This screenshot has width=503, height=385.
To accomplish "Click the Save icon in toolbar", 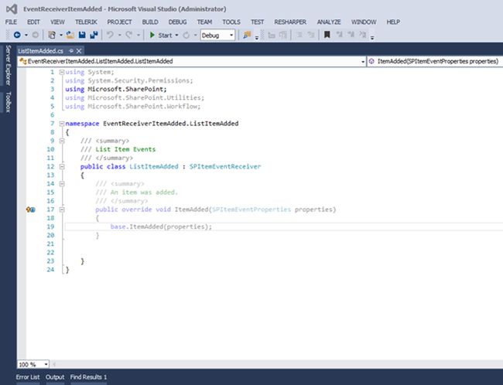I will point(82,35).
